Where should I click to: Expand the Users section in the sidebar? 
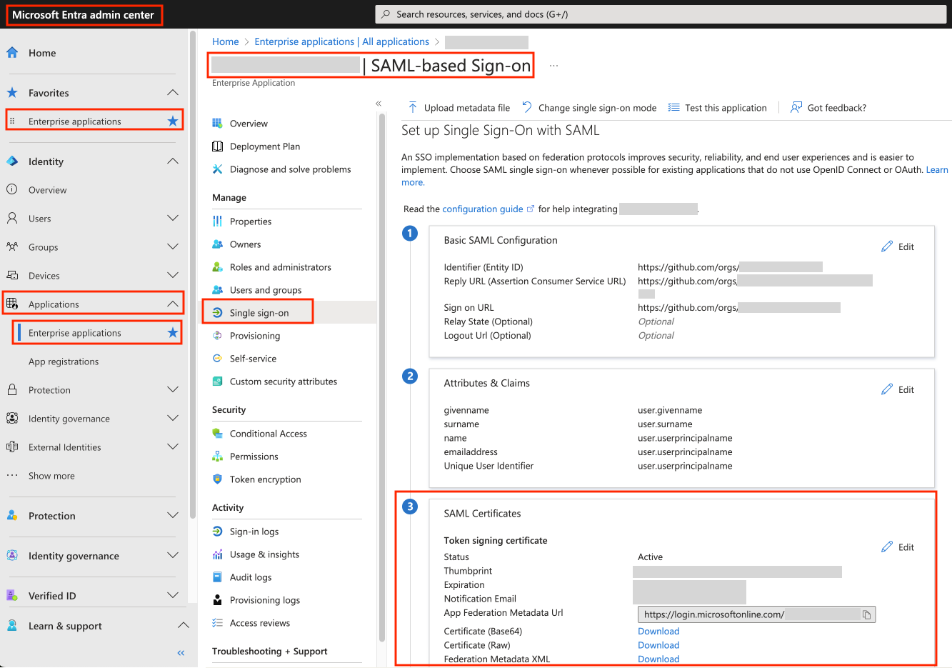click(172, 219)
